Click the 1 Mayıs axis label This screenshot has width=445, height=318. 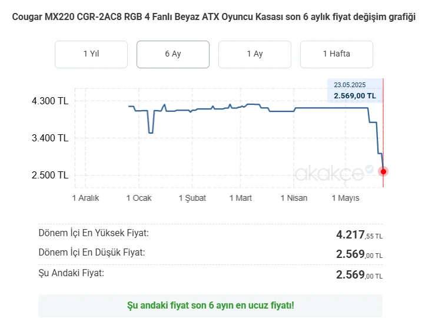coord(346,198)
